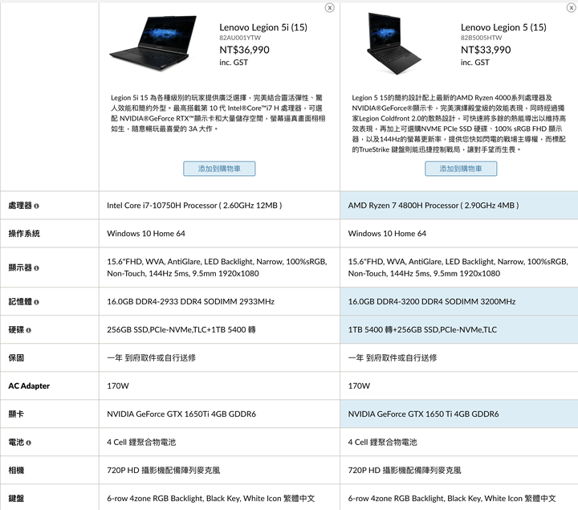This screenshot has width=578, height=510.
Task: Click NVIDIA GeForce GTX 1650Ti cell for Legion 5i
Action: click(219, 414)
